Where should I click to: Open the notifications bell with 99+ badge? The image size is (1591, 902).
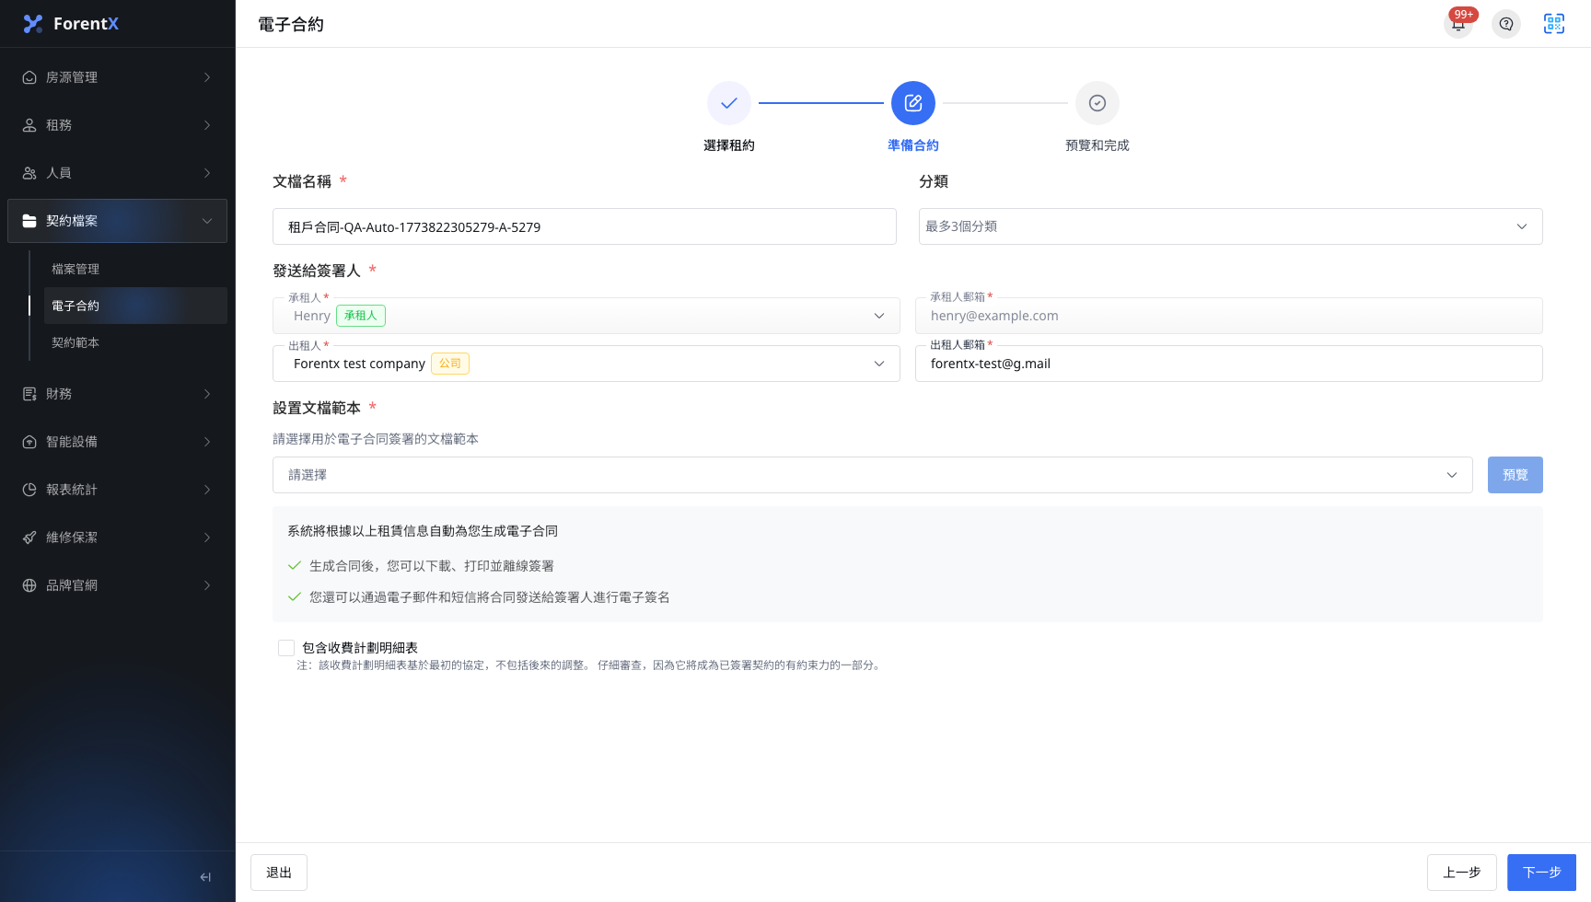click(1458, 24)
